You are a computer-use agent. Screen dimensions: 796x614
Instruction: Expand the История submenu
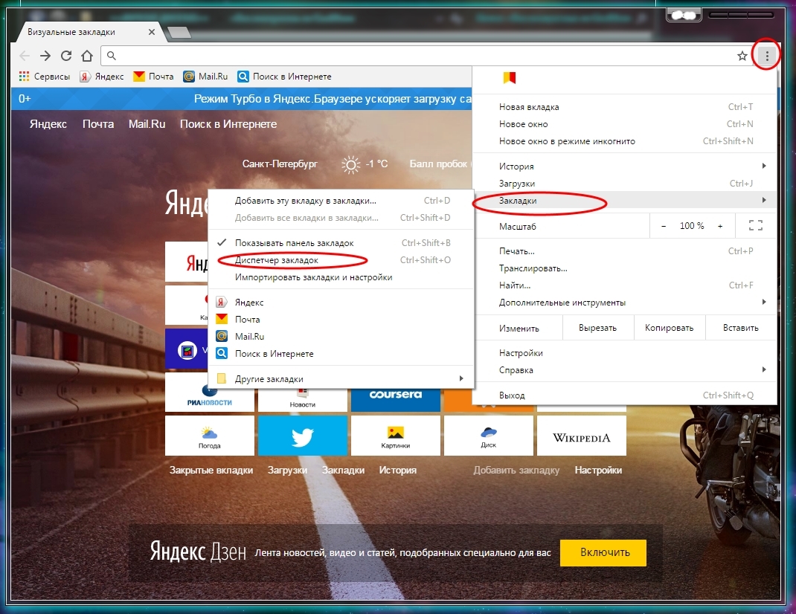(x=624, y=167)
